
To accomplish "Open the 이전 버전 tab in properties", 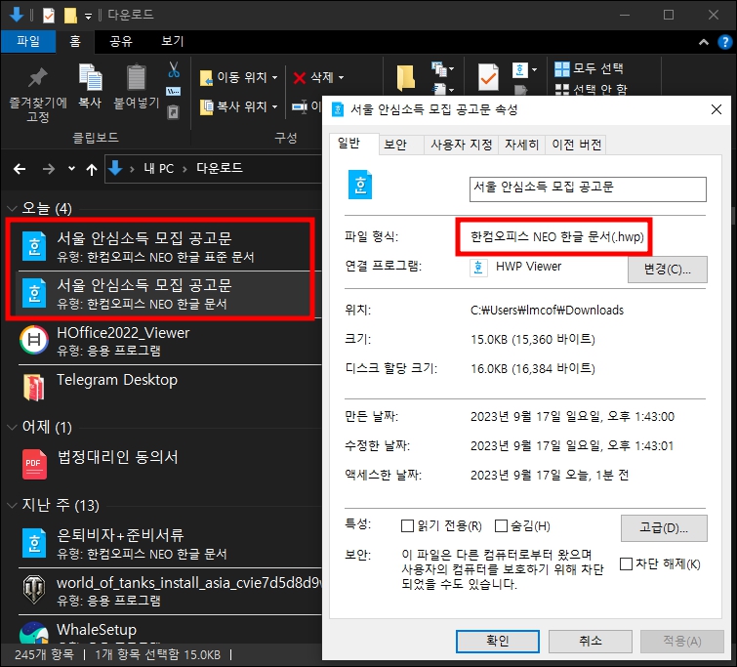I will coord(576,145).
